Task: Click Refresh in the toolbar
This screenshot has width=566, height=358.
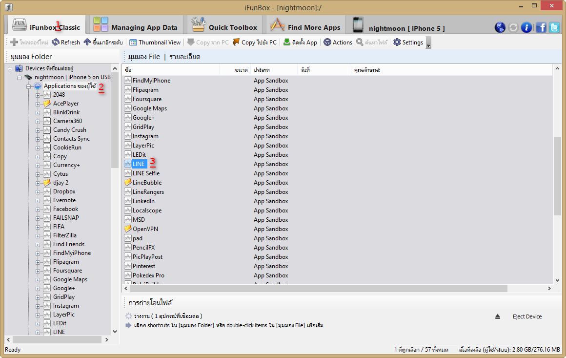Action: [x=66, y=42]
